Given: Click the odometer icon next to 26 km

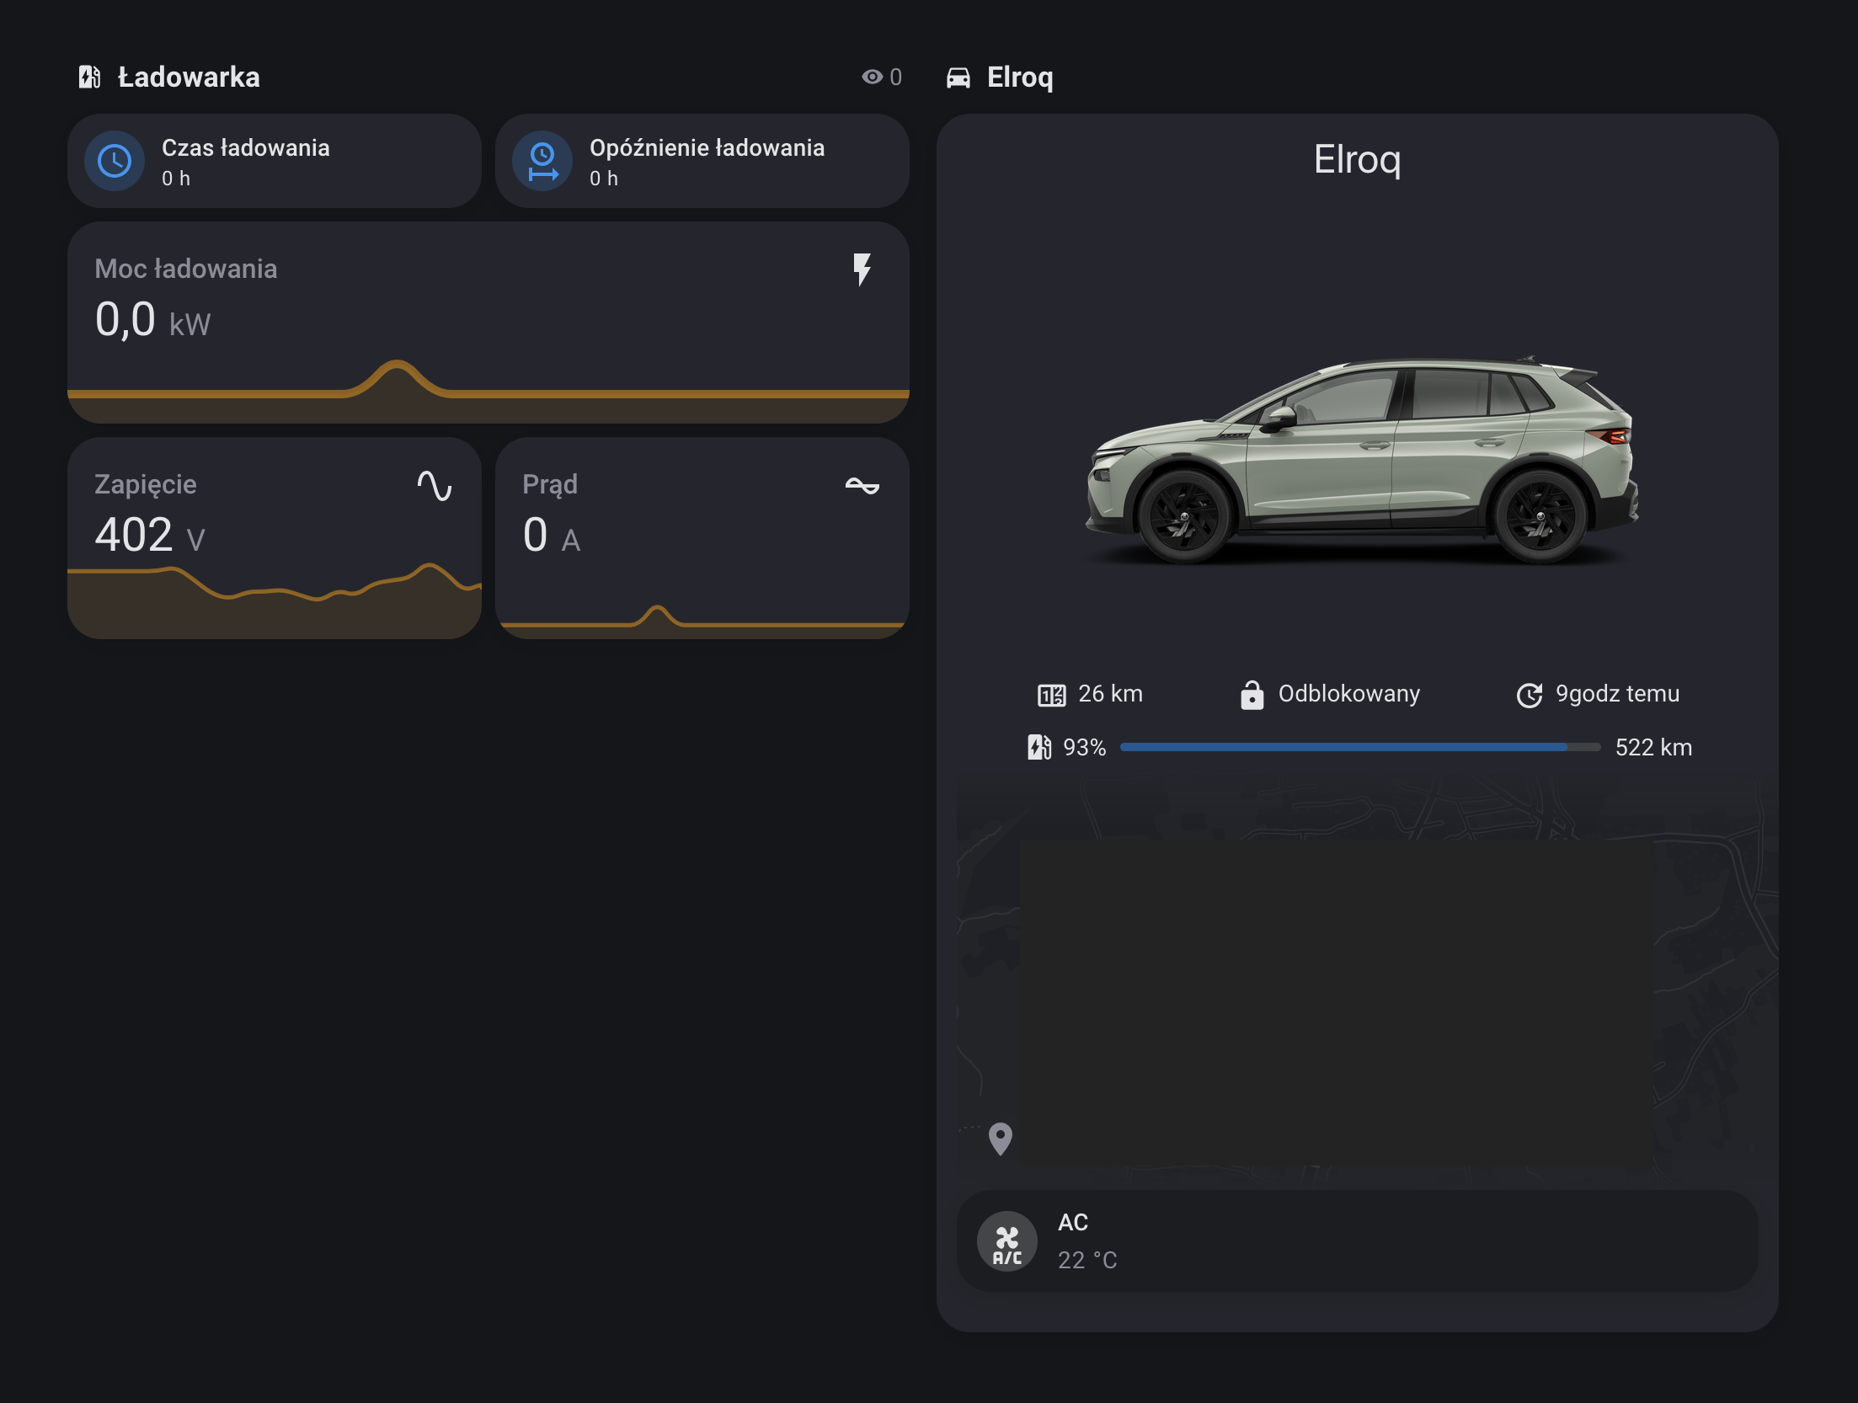Looking at the screenshot, I should point(1051,695).
